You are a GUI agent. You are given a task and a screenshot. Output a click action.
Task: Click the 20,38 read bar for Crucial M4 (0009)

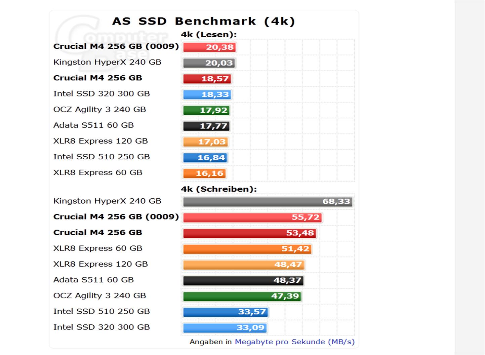coord(209,47)
